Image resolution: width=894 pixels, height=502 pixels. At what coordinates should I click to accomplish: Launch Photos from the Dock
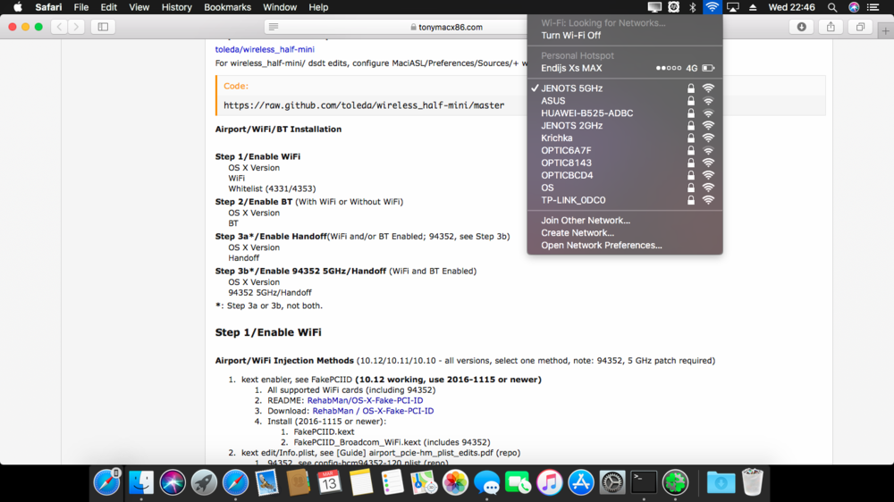coord(455,482)
